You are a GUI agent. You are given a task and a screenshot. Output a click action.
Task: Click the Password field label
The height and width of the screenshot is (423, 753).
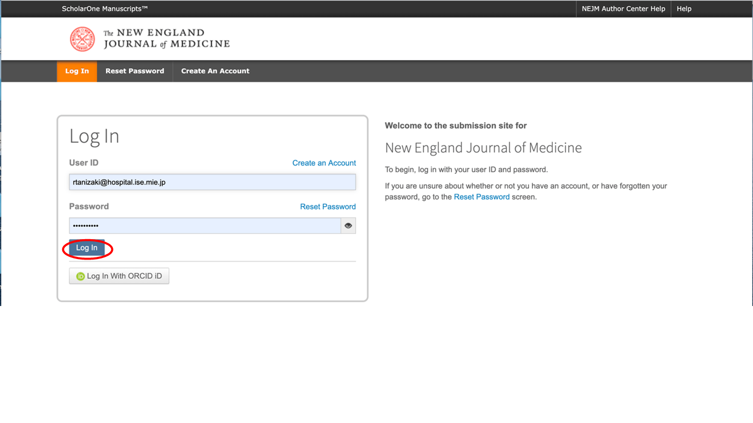click(89, 207)
